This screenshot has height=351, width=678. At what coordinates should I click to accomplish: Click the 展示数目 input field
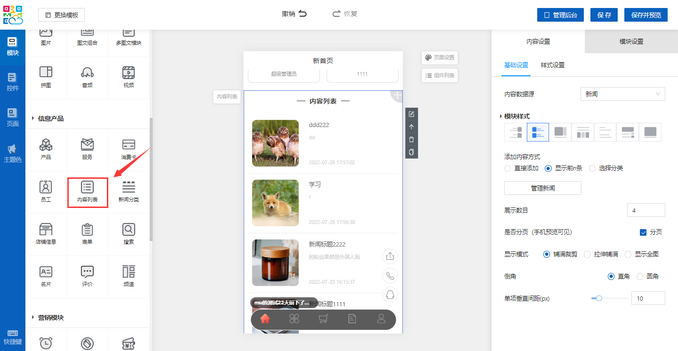[x=646, y=210]
